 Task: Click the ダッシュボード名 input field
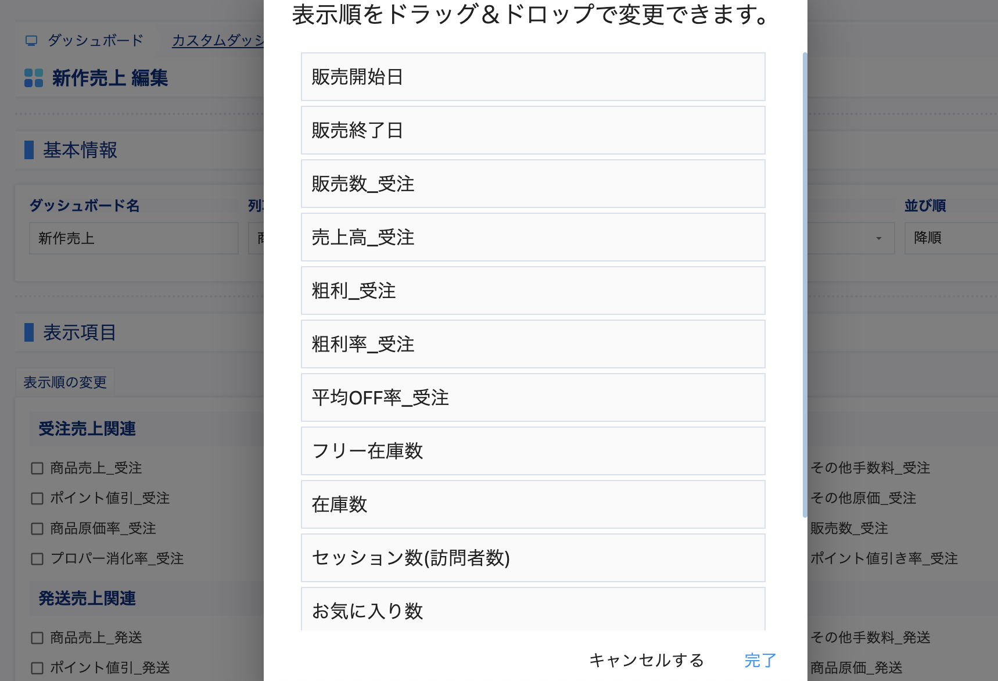click(x=134, y=238)
